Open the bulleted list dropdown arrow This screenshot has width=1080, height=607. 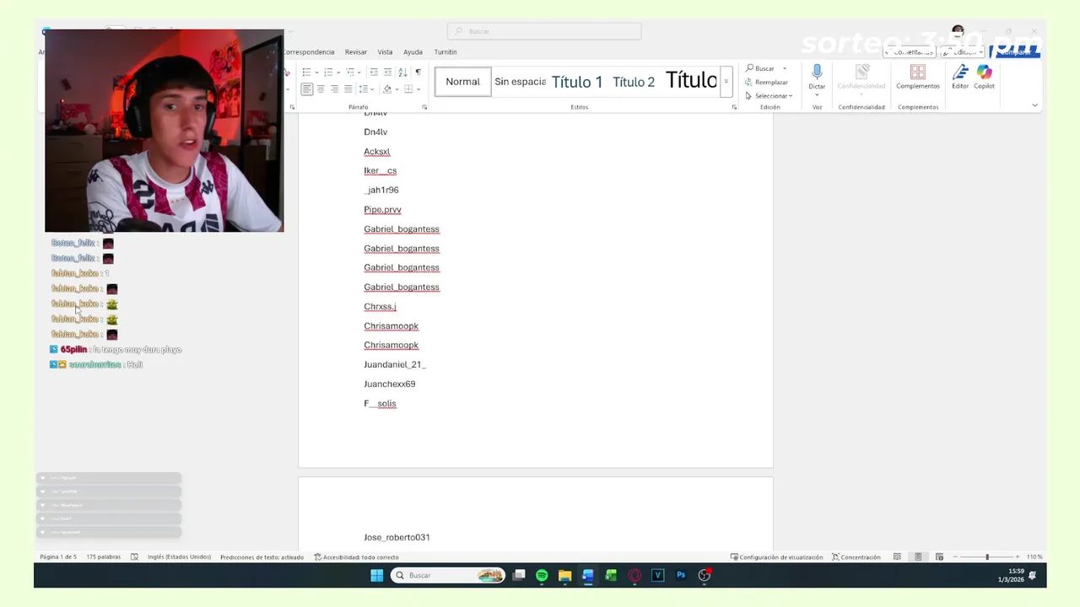[316, 73]
